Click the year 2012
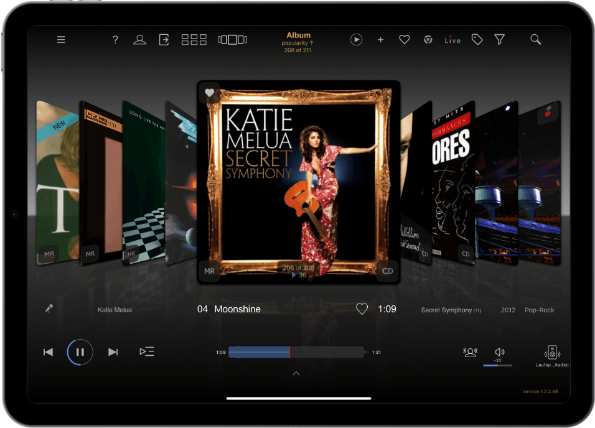 [x=508, y=310]
